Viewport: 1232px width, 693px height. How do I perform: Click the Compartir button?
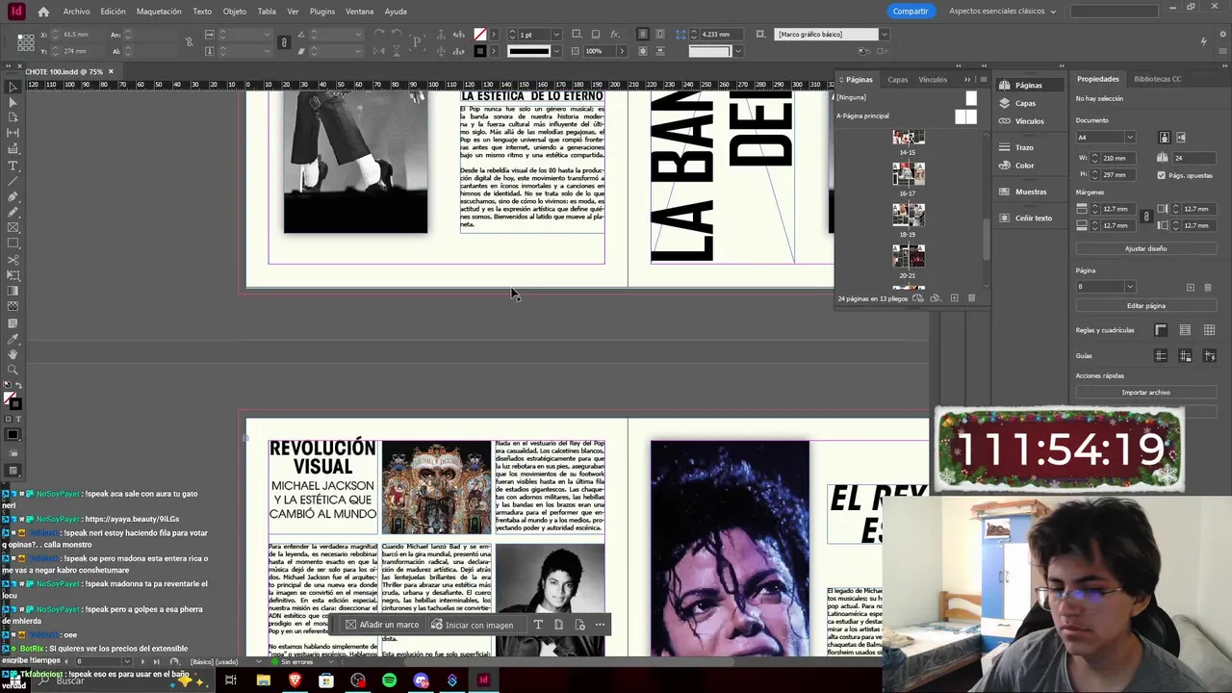point(911,12)
